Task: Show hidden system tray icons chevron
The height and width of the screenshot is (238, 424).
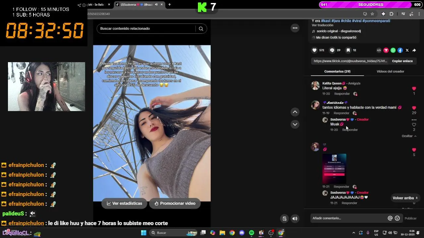Action: (353, 233)
